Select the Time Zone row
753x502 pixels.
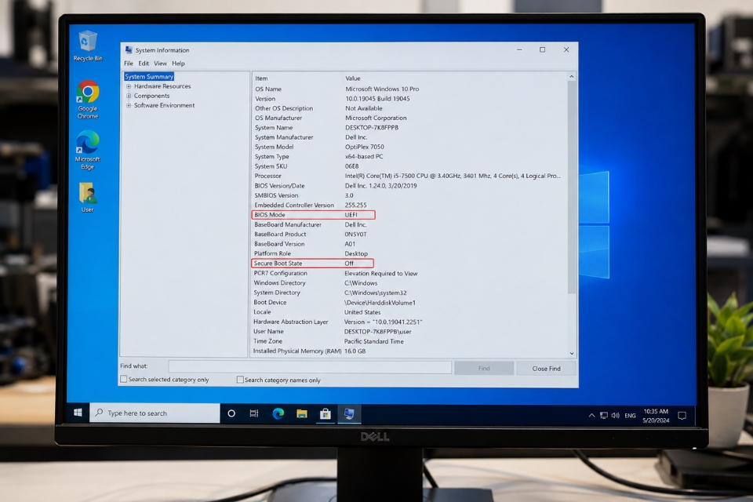409,341
